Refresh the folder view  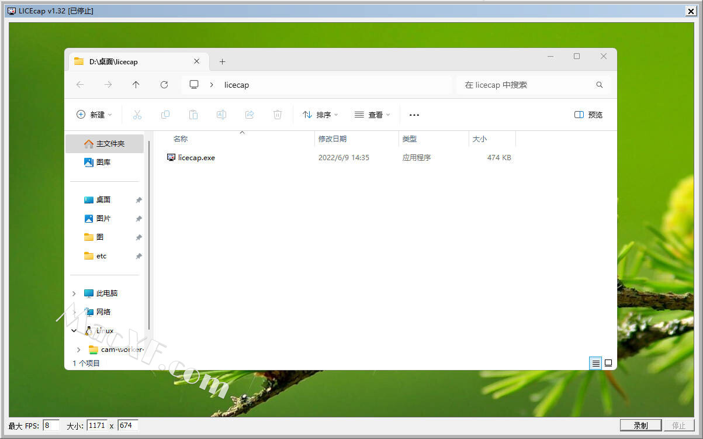[164, 85]
